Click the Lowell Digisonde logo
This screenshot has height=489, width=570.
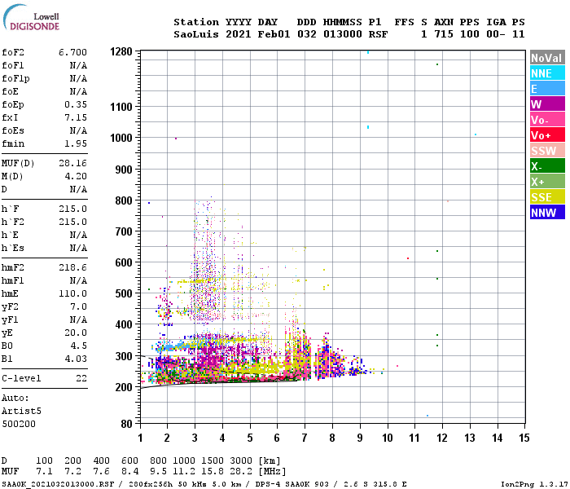tap(31, 17)
